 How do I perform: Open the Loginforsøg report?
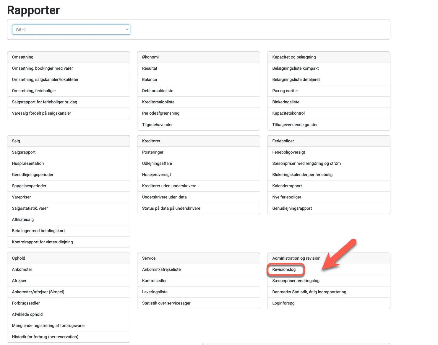(x=283, y=303)
